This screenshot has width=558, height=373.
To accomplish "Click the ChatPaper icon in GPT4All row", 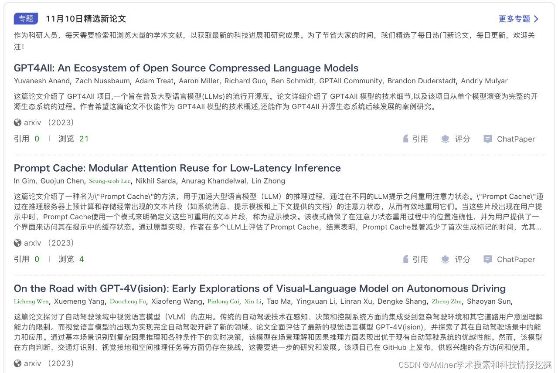I will click(x=488, y=139).
